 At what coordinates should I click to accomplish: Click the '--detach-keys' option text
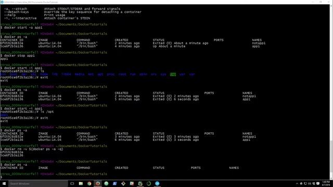click(16, 12)
